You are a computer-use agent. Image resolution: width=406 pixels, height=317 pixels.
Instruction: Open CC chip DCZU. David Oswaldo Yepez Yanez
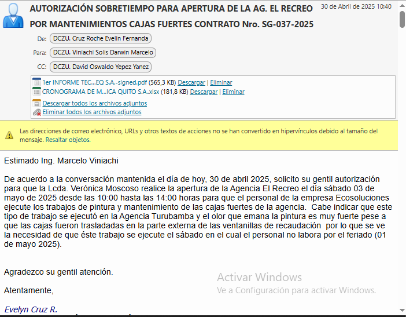point(101,67)
